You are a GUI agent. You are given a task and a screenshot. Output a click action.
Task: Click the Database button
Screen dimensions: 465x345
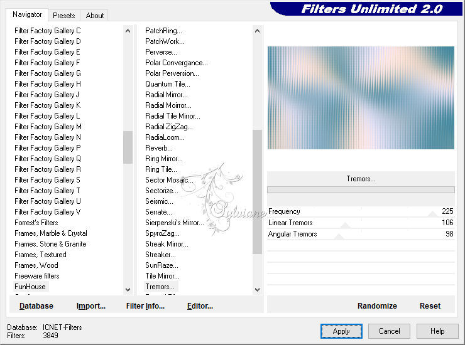coord(36,306)
